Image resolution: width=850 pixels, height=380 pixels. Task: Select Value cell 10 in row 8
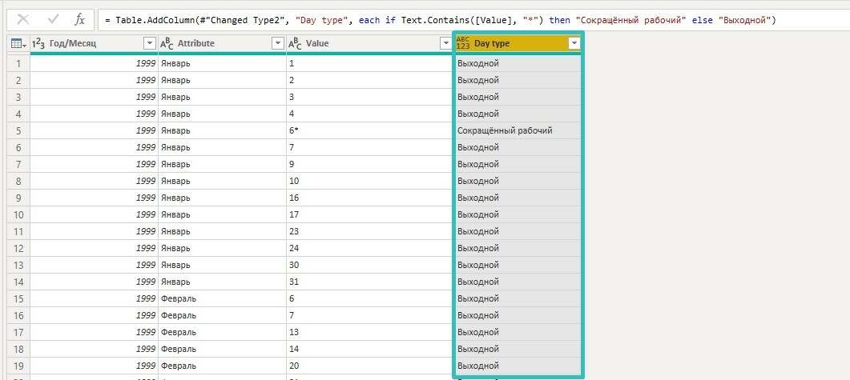tap(369, 181)
